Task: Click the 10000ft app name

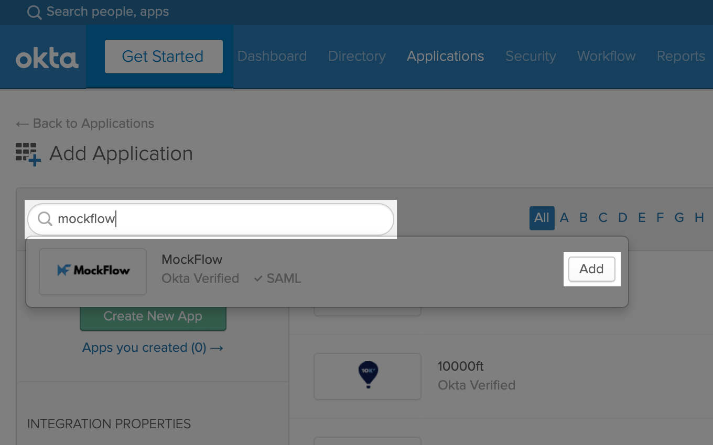Action: pos(461,366)
